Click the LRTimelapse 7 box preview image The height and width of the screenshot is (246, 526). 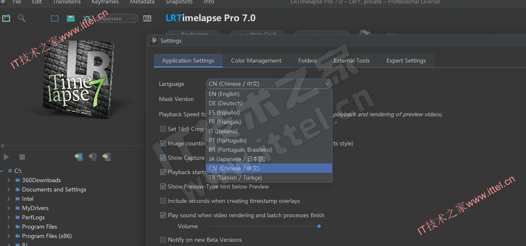[79, 79]
